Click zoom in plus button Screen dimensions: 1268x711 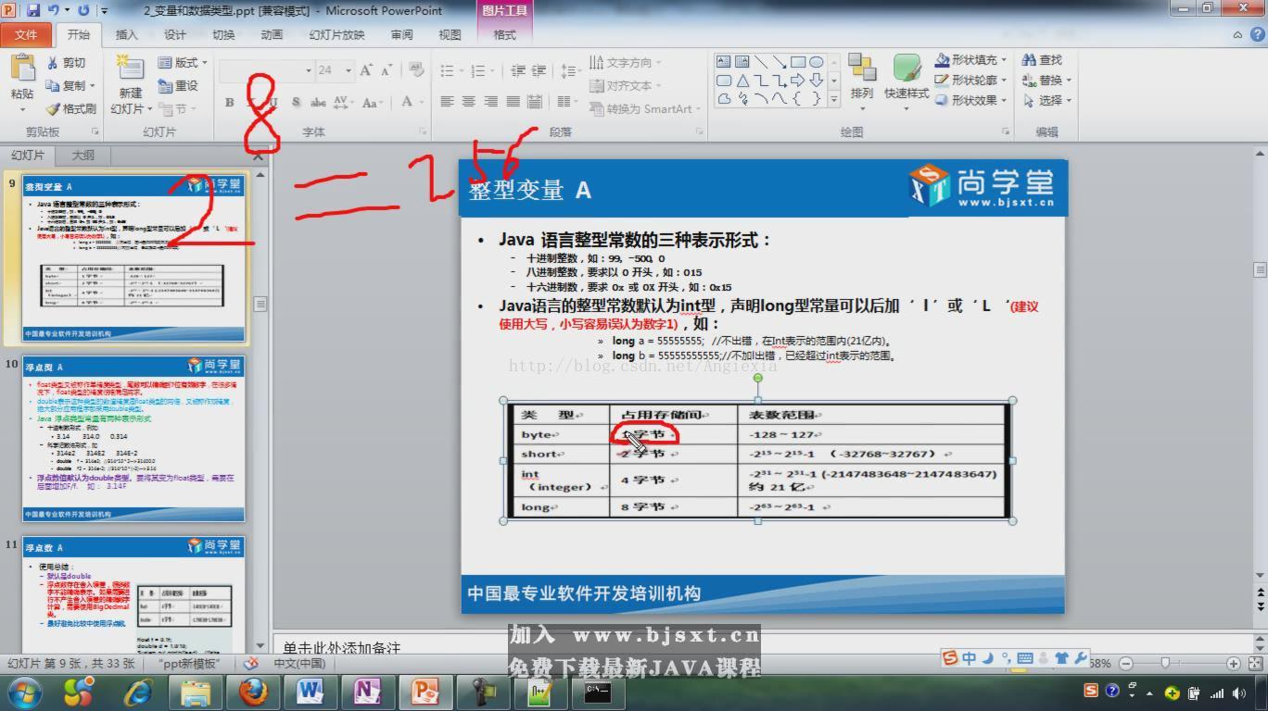[x=1234, y=663]
